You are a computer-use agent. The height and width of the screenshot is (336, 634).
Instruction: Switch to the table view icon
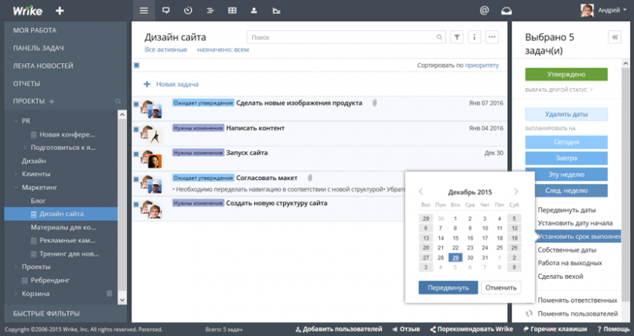232,11
